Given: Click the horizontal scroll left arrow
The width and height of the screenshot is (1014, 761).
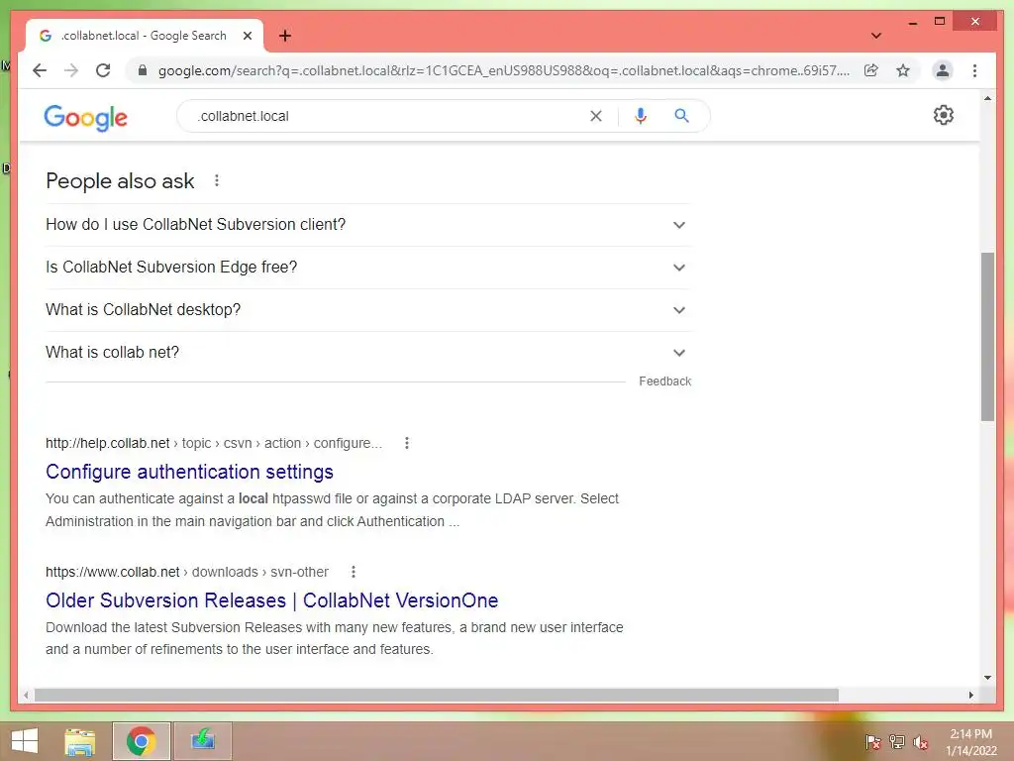Looking at the screenshot, I should (26, 695).
